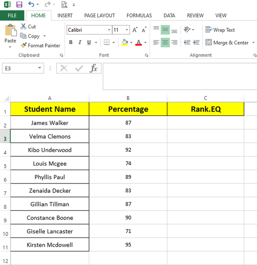
Task: Toggle Center horizontal alignment
Action: (x=165, y=42)
